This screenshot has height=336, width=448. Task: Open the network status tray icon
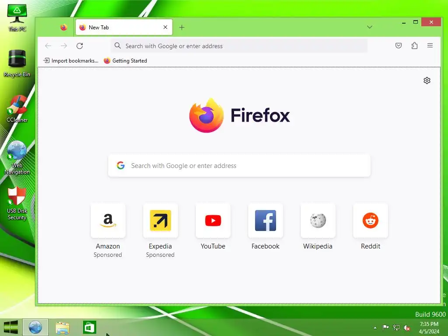pyautogui.click(x=396, y=327)
